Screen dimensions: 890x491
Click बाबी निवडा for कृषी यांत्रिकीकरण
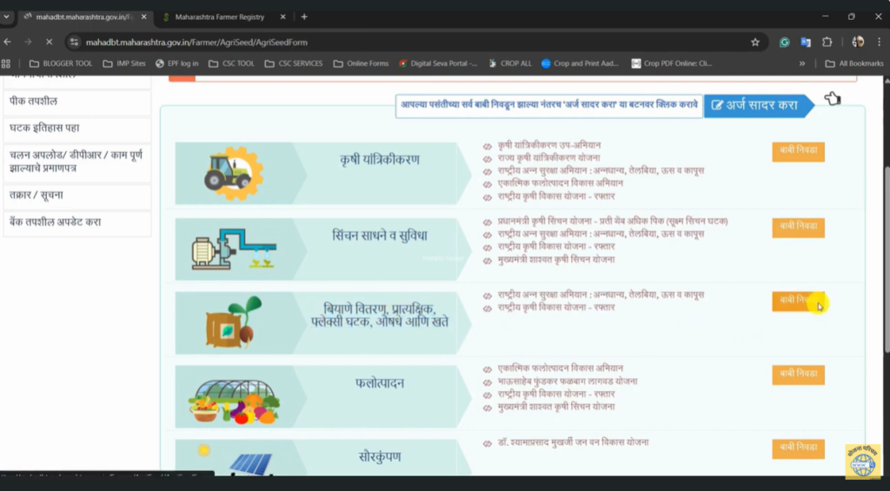[x=798, y=152]
